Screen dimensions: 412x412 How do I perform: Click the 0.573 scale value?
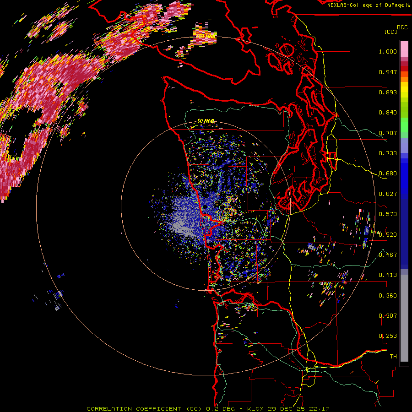pyautogui.click(x=388, y=214)
